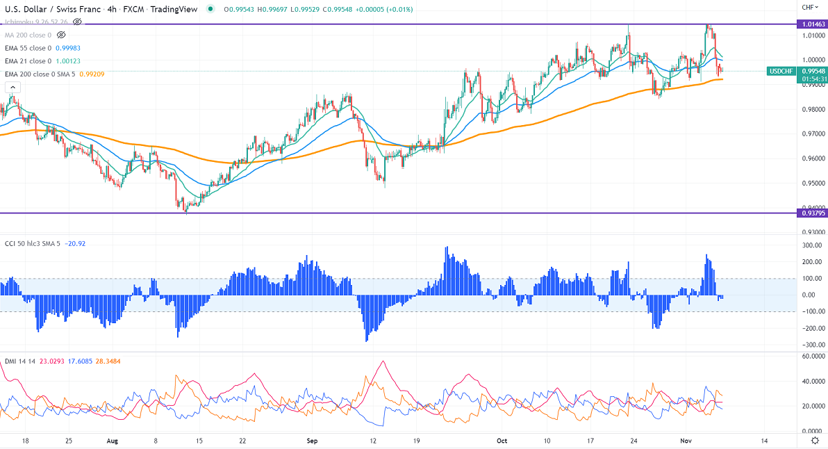Viewport: 828px width, 449px height.
Task: Select the EMA 200 close 0 SMA 5 legend
Action: pos(40,74)
